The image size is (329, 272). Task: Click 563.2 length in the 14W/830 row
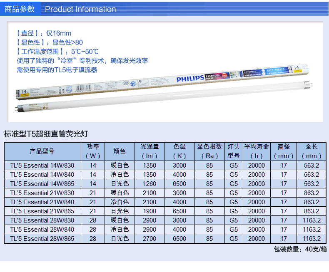click(312, 166)
